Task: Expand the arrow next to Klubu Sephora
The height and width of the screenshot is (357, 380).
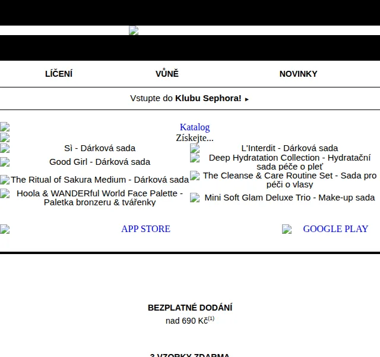Action: point(247,99)
